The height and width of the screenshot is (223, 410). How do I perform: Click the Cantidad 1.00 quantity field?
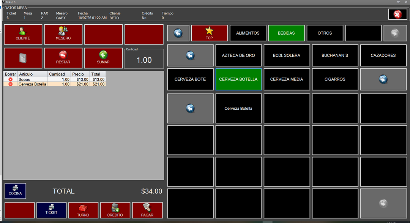[144, 60]
